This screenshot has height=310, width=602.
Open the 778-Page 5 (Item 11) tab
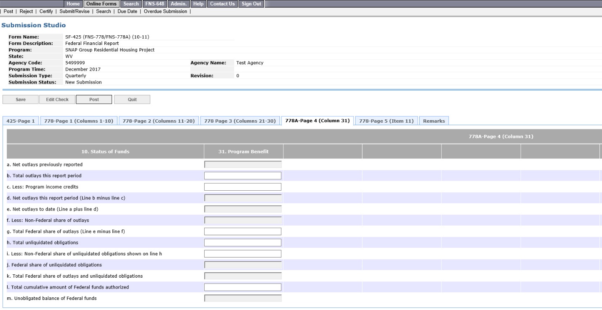[387, 121]
